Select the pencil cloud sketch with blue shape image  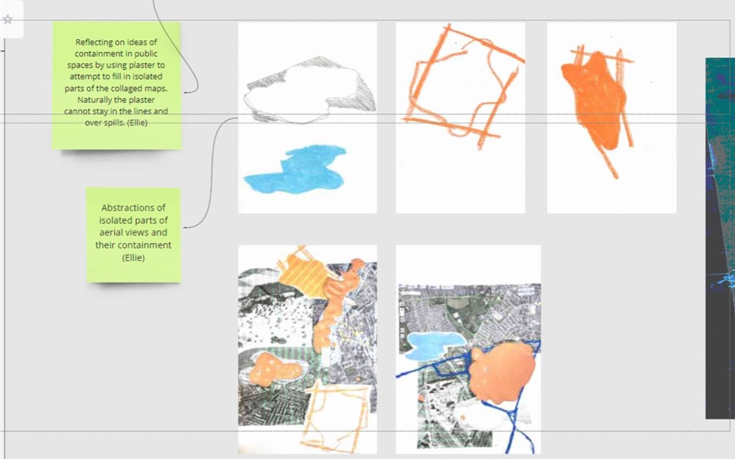coord(307,118)
